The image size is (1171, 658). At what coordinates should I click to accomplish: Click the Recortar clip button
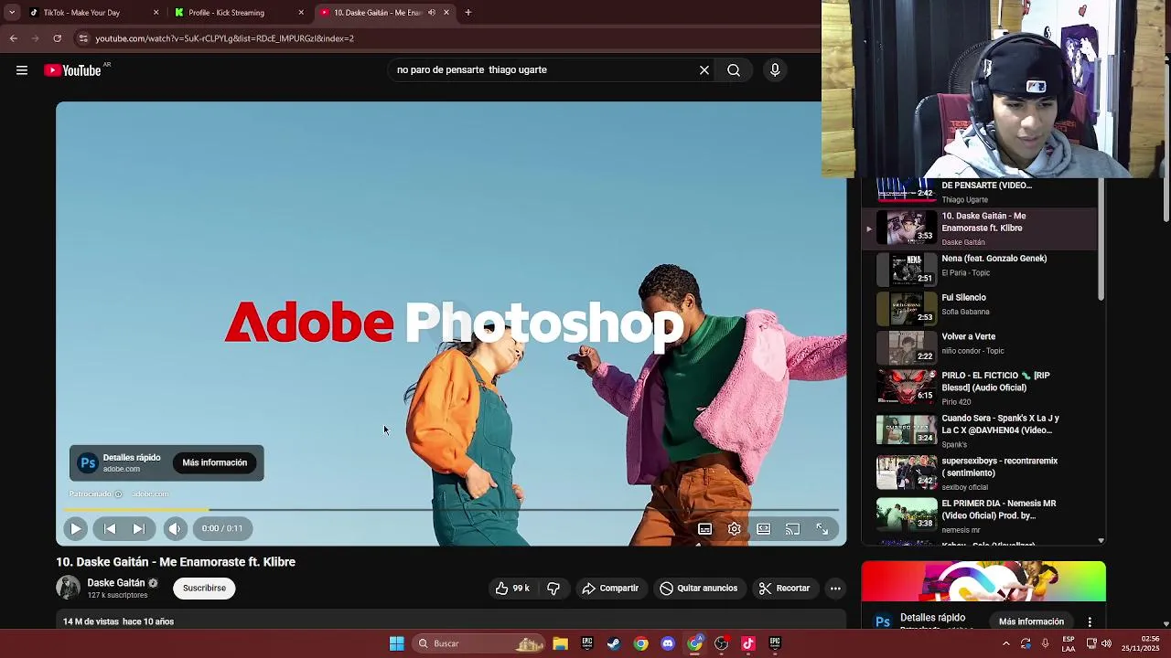pos(784,589)
